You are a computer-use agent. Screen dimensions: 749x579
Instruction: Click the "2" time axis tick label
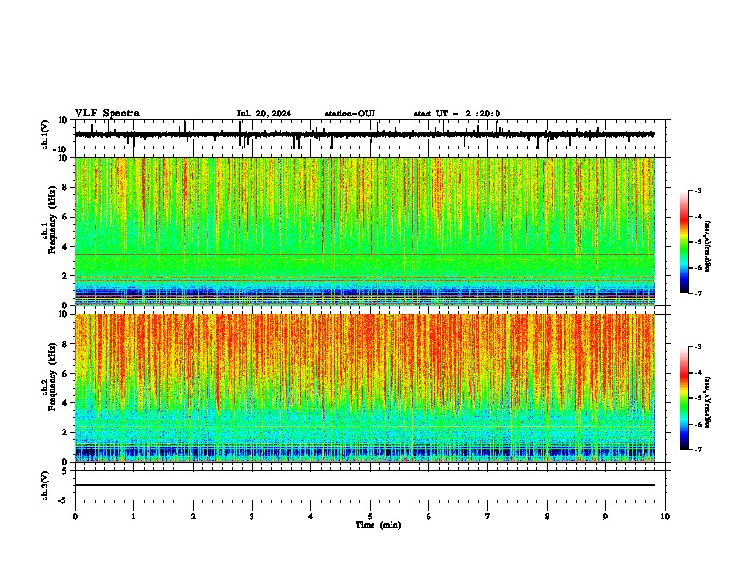point(193,517)
